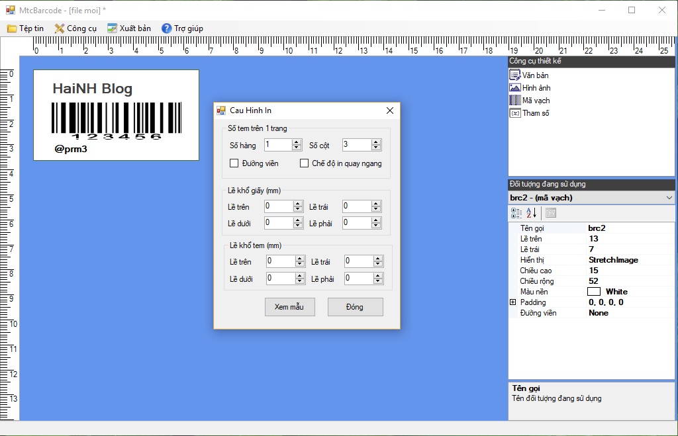Close the Cau Hinh In dialog

pos(389,110)
